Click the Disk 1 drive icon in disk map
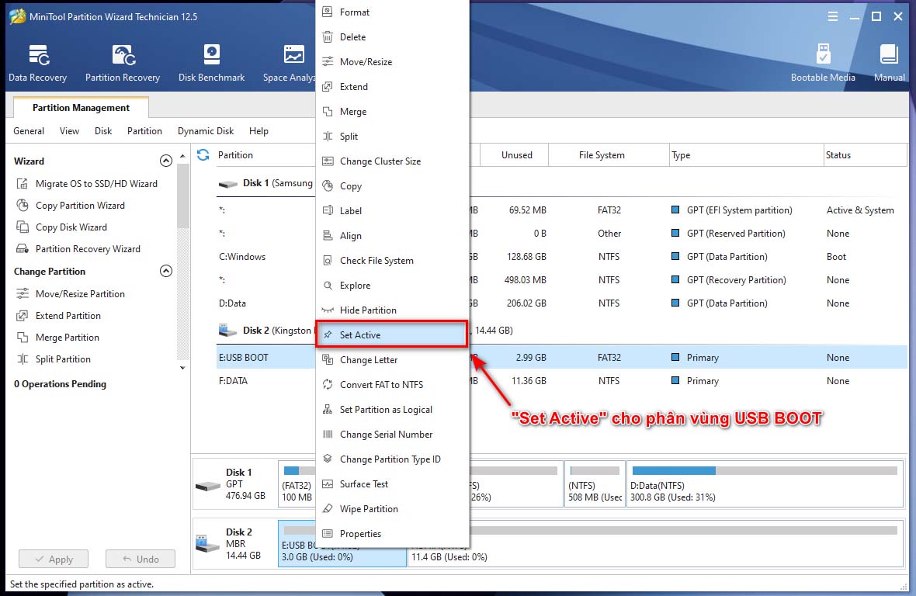Image resolution: width=916 pixels, height=596 pixels. pyautogui.click(x=208, y=486)
